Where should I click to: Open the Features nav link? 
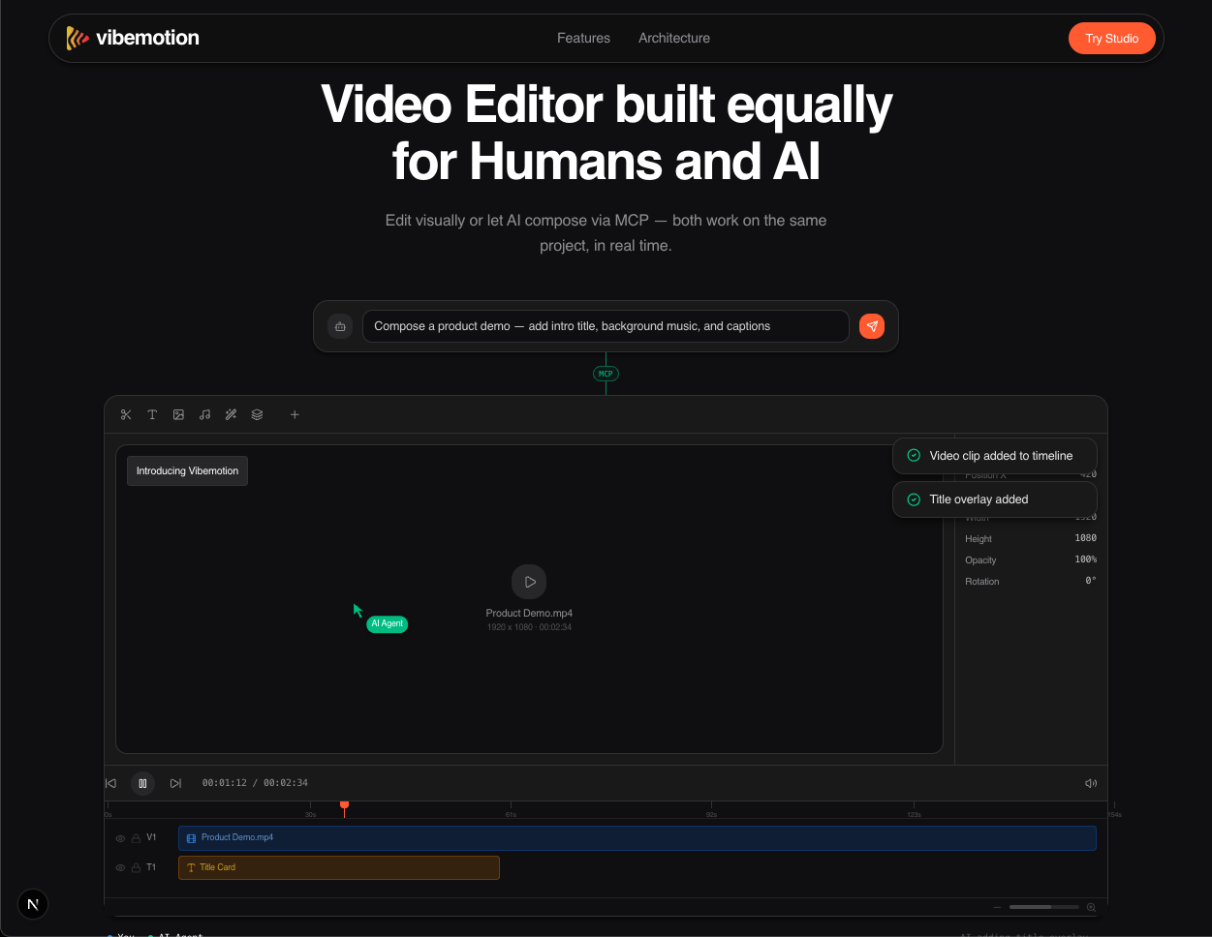tap(583, 38)
